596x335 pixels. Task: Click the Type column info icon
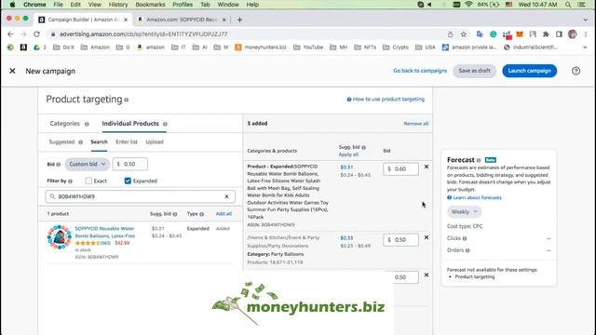tap(202, 214)
